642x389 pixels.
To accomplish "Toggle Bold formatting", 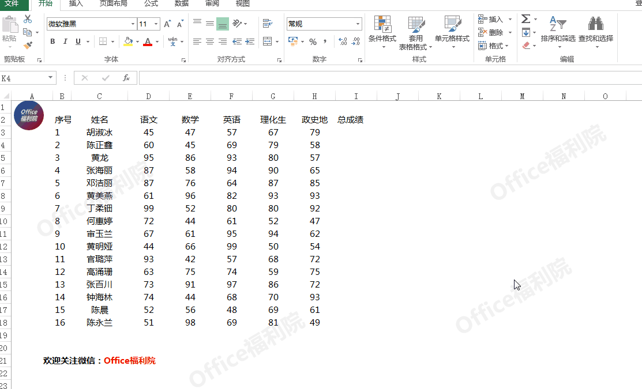I will (x=52, y=41).
